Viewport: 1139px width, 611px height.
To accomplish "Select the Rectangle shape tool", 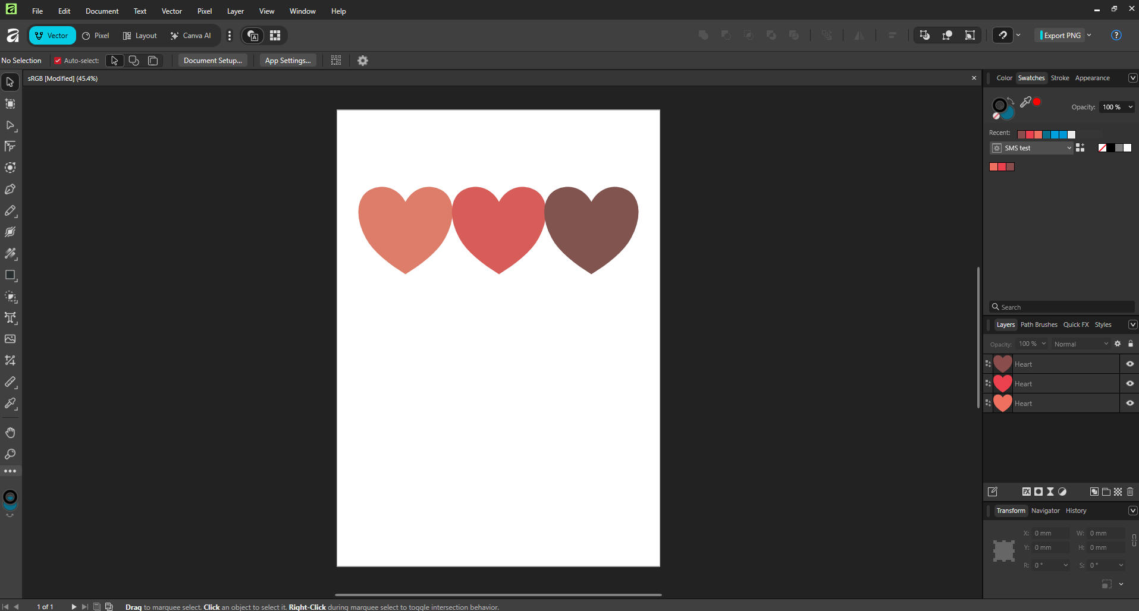I will pos(10,275).
